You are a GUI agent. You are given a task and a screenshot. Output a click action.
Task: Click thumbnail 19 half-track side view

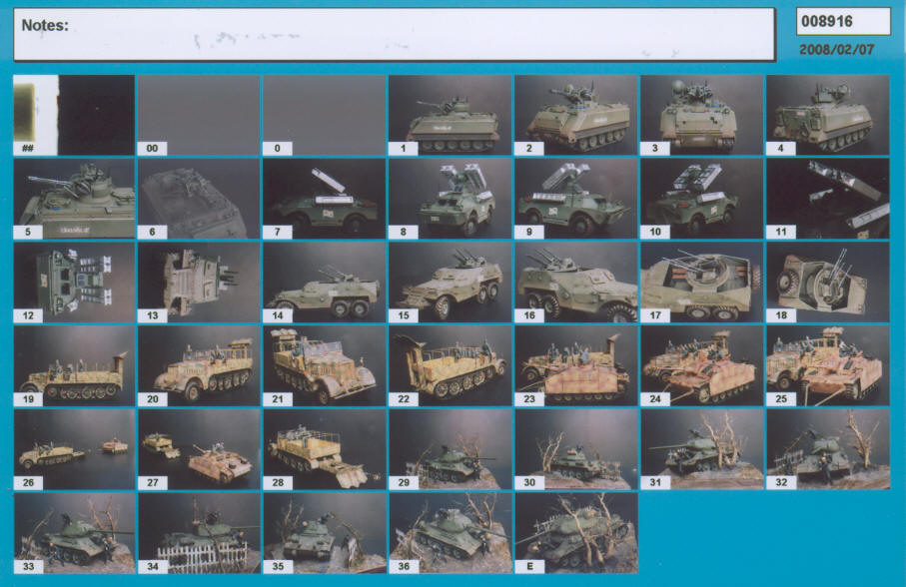(74, 366)
